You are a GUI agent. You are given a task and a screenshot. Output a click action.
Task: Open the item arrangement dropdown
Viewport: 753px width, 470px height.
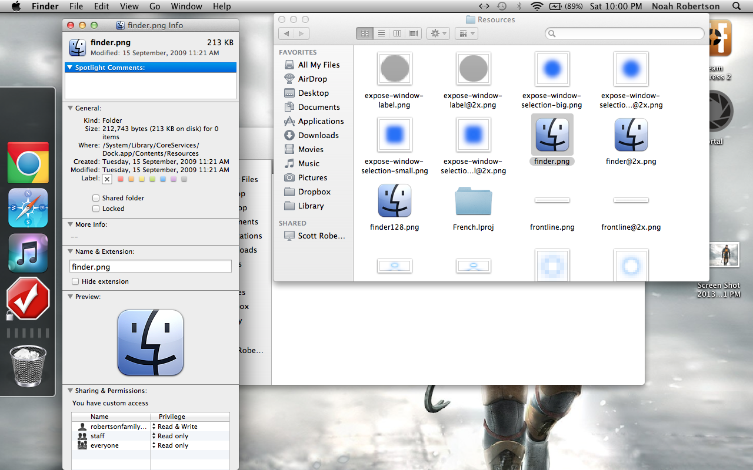pos(466,33)
